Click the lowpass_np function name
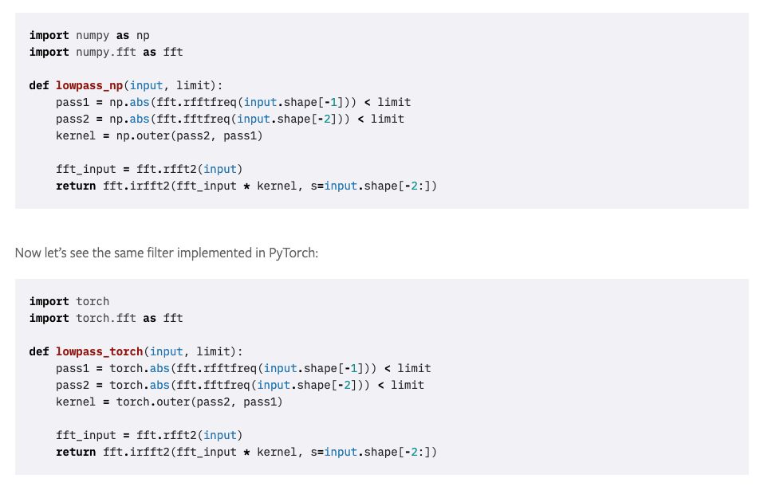764x490 pixels. coord(89,85)
